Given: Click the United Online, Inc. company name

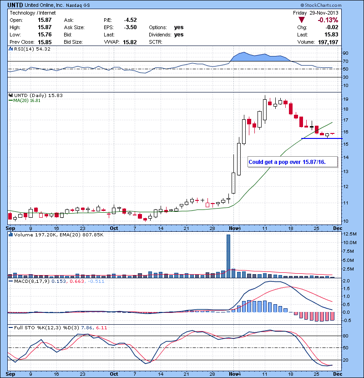Looking at the screenshot, I should click(x=45, y=5).
